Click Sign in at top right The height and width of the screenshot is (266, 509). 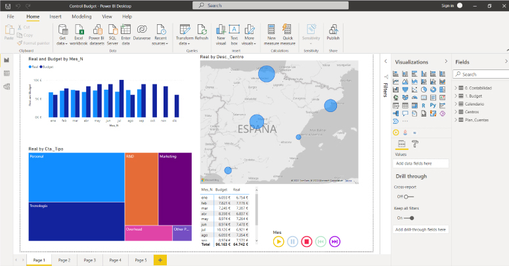coord(448,6)
